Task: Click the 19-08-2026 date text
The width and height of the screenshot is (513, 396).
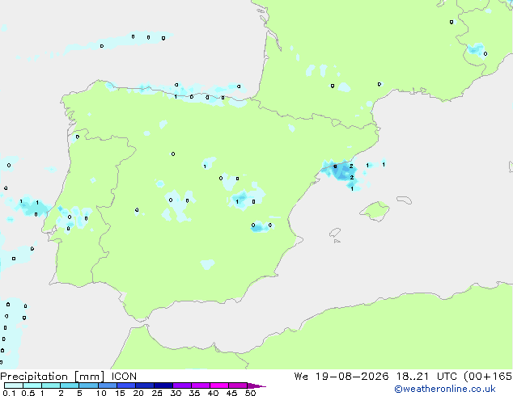Action: coord(352,377)
